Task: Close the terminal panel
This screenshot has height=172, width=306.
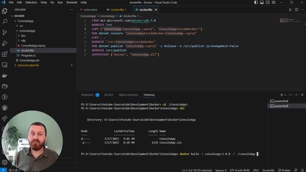Action: 302,95
